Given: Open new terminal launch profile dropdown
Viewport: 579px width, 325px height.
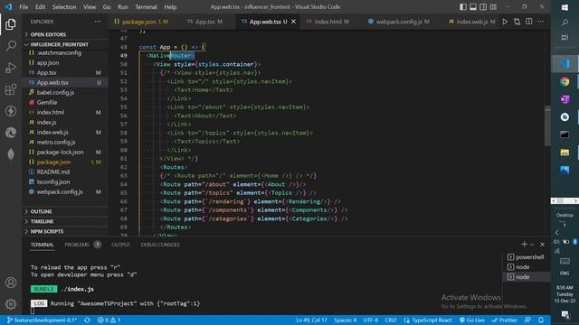Looking at the screenshot, I should (x=532, y=245).
